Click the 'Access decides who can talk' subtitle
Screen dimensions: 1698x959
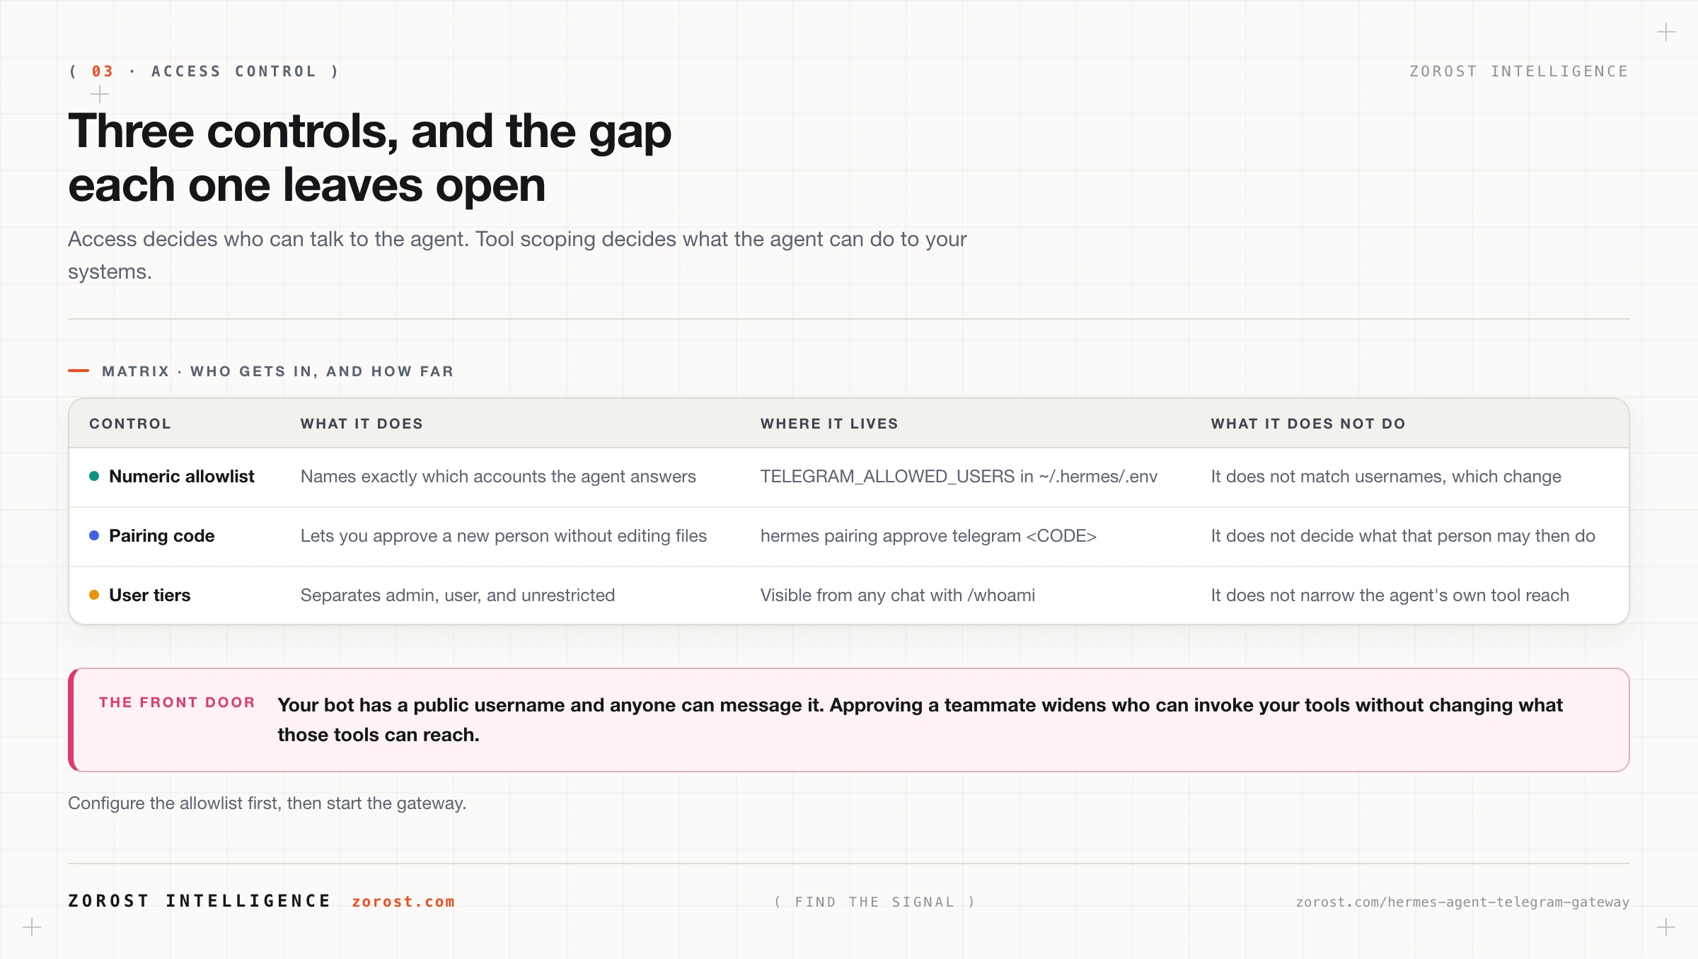[x=517, y=255]
